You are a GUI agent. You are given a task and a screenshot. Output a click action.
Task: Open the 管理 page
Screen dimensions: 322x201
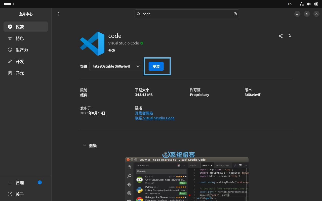click(26, 182)
